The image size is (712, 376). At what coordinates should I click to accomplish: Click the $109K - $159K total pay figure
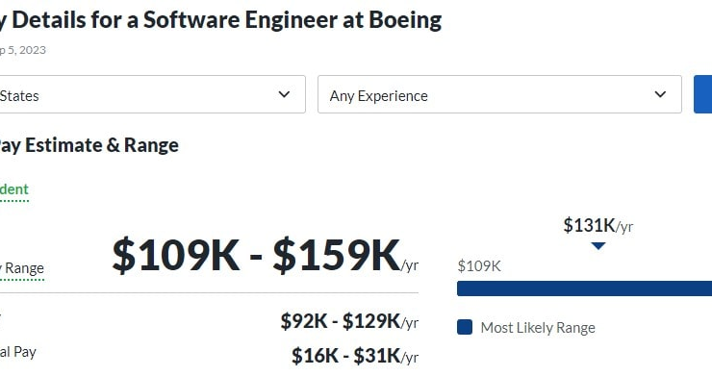coord(266,255)
